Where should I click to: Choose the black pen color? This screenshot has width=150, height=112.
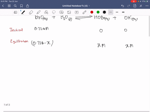[104, 12]
